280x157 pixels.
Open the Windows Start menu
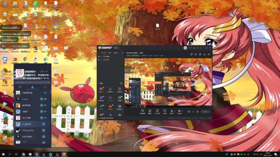[x=3, y=154]
